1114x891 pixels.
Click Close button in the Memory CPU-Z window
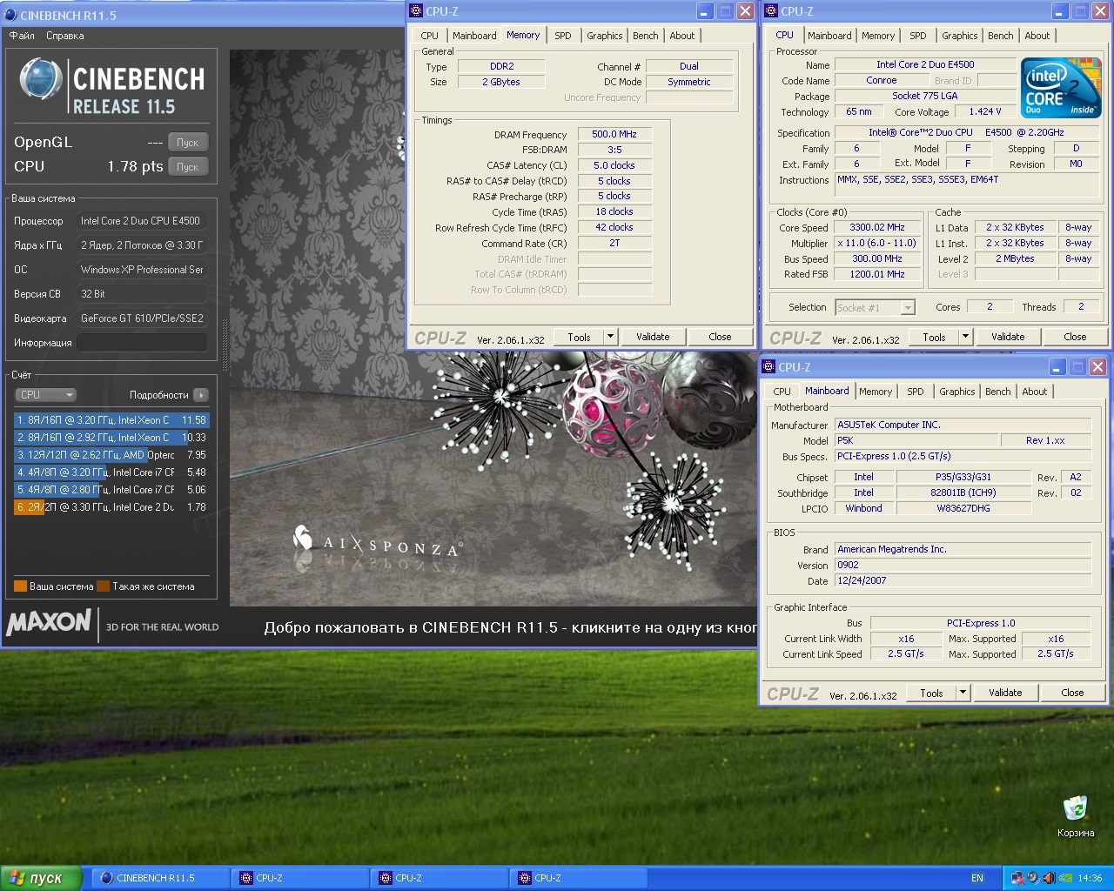pos(720,337)
